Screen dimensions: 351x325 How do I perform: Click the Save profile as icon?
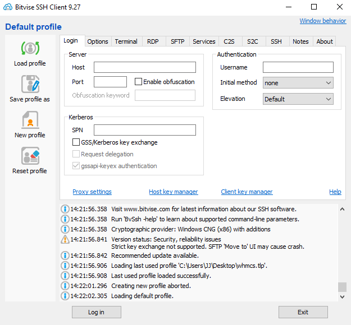[x=30, y=84]
